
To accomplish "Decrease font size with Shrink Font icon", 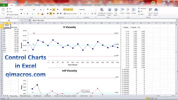I will [44, 10].
